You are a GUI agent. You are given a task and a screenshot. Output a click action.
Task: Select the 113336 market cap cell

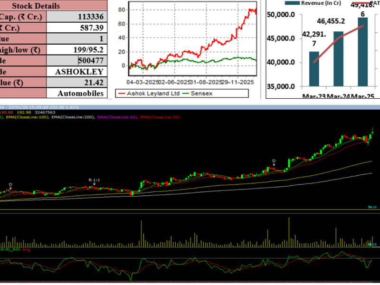tap(90, 17)
